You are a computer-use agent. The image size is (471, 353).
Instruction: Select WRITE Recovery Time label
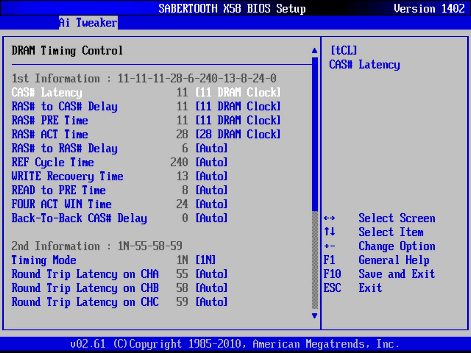(68, 176)
